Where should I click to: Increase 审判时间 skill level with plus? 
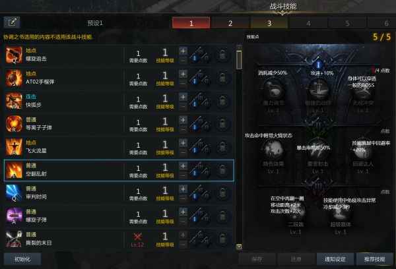[x=183, y=189]
